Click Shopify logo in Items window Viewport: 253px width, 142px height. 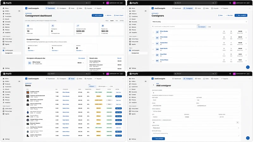7,74
